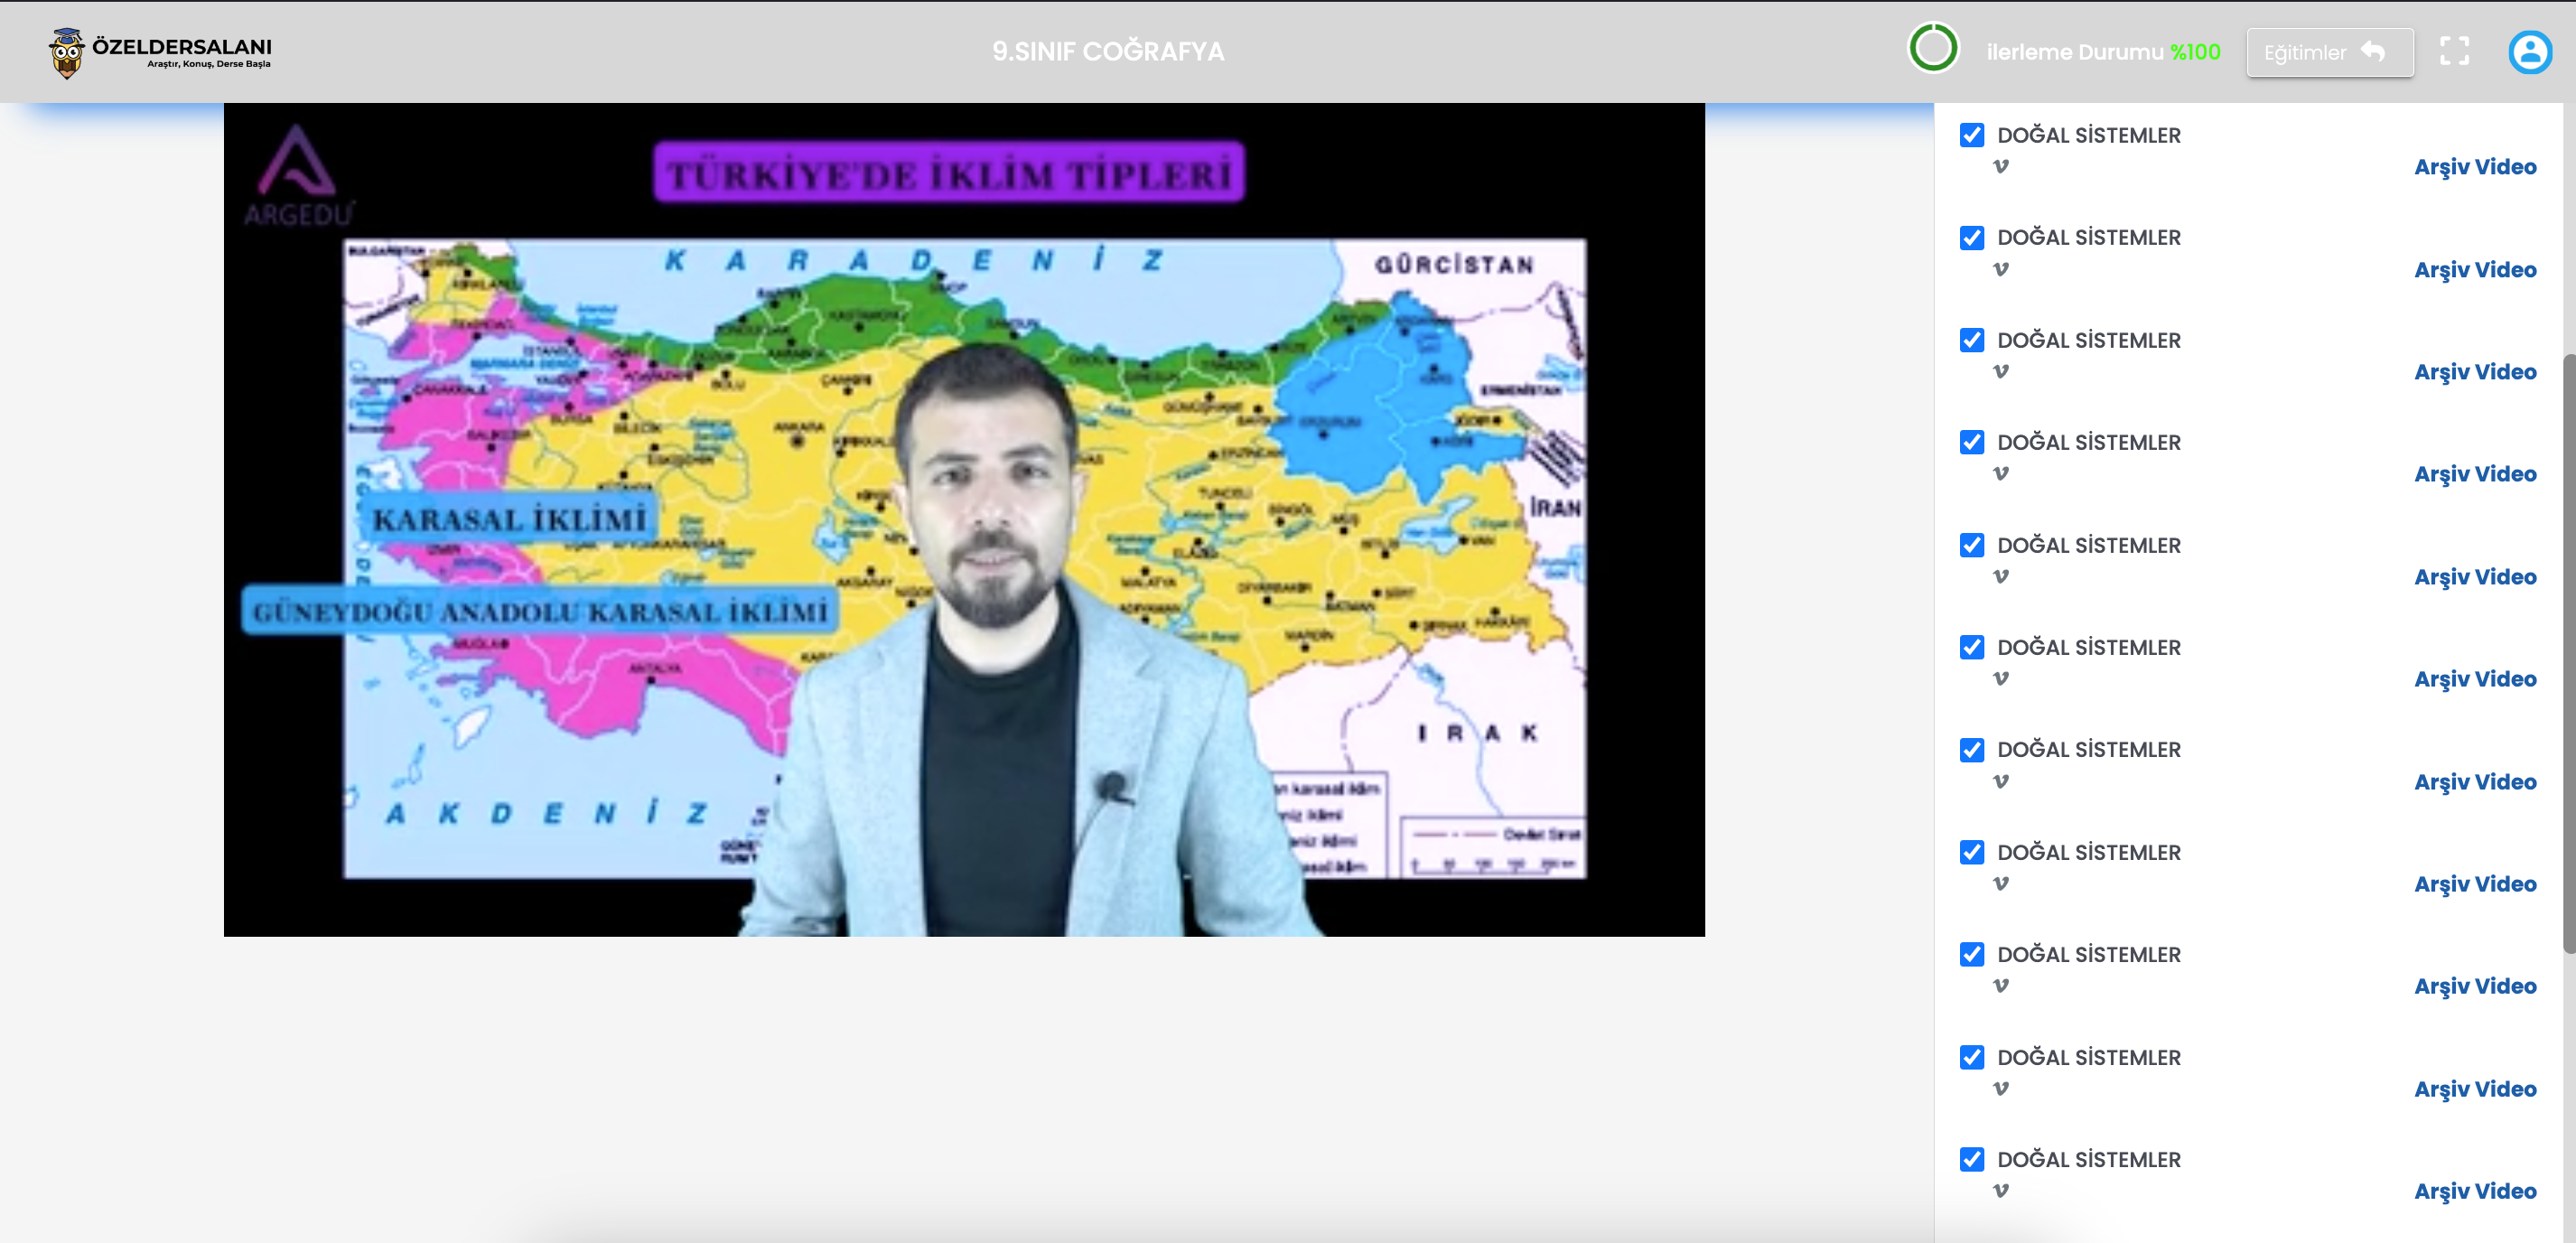Open the second Arşiv Video link
The height and width of the screenshot is (1243, 2576).
(x=2474, y=269)
